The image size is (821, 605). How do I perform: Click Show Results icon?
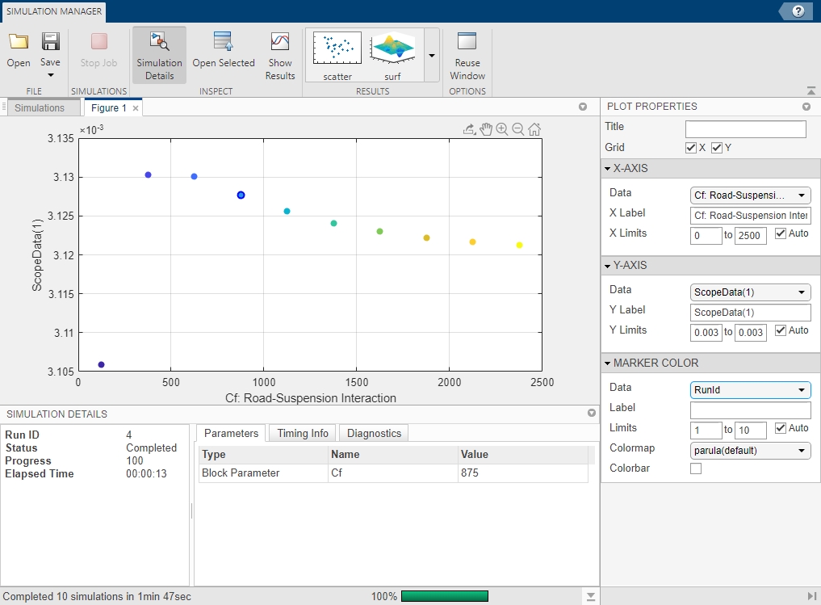[280, 42]
